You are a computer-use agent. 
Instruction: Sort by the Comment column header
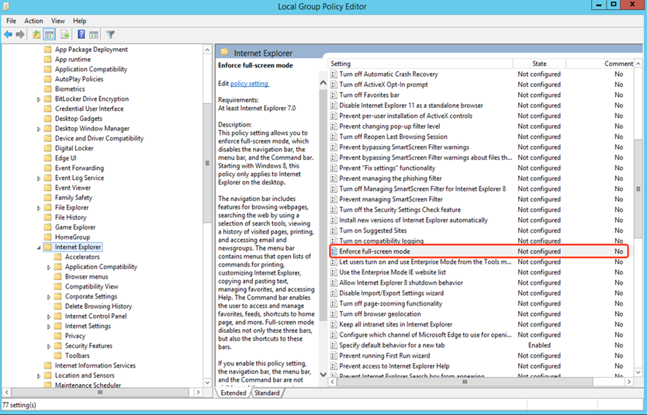(x=600, y=64)
